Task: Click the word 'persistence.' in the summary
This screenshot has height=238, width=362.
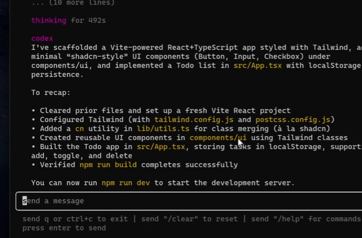Action: pos(57,74)
